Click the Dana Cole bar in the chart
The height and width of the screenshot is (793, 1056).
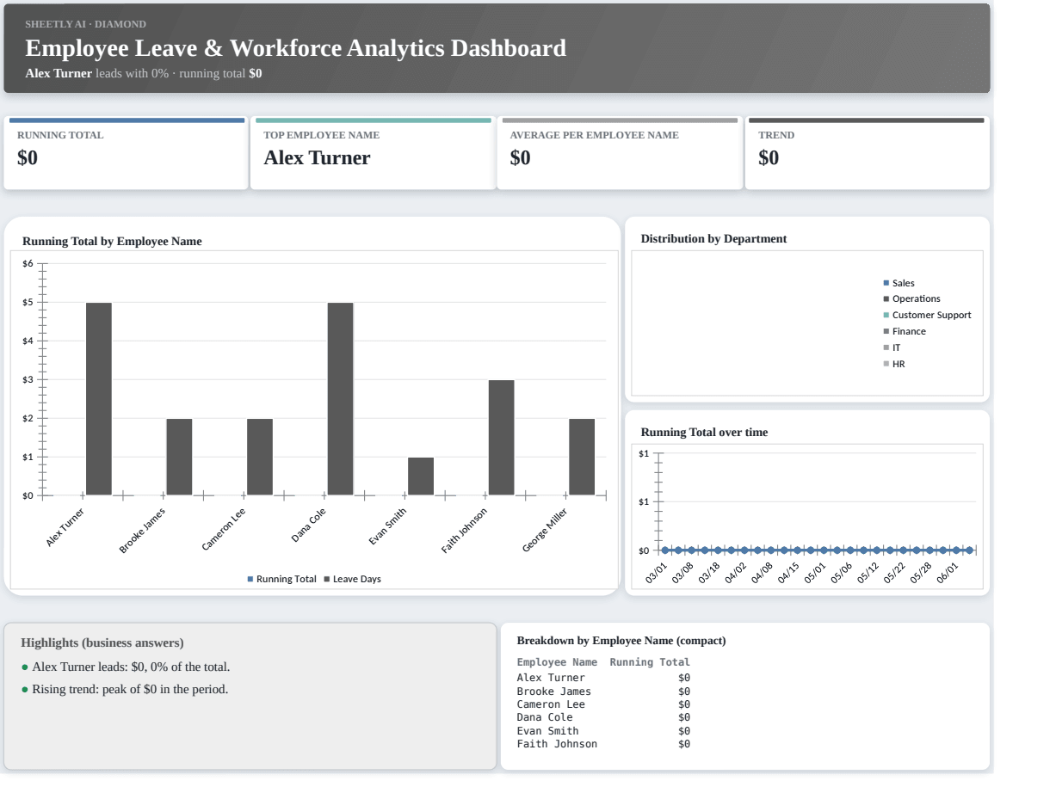pyautogui.click(x=340, y=399)
